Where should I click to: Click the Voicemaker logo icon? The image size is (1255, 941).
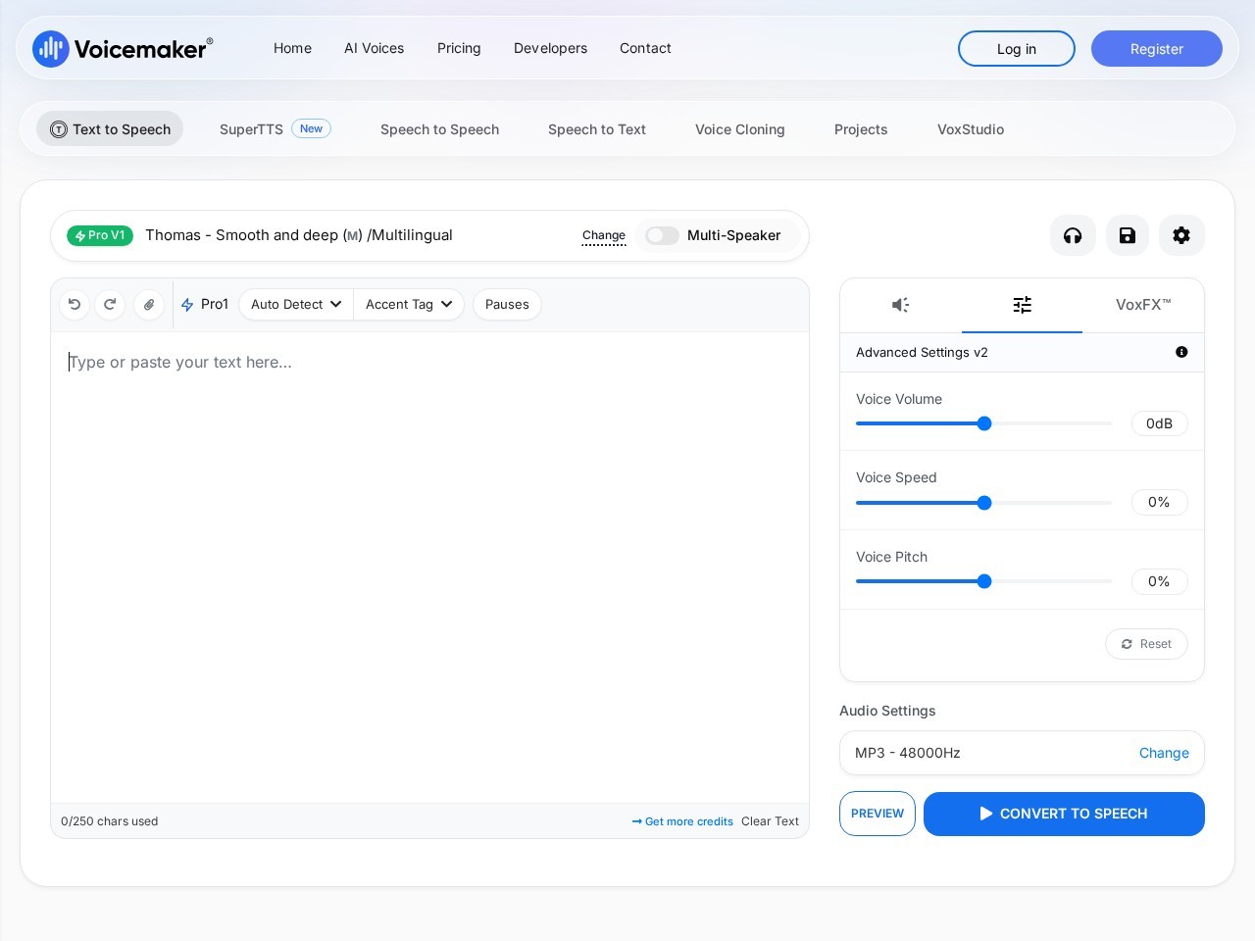tap(50, 49)
